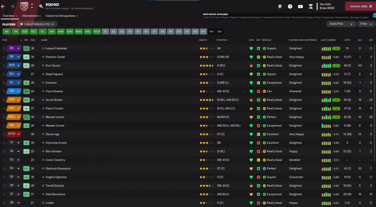The image size is (376, 207).
Task: Open Kurt Zouma's DCR position dropdown
Action: click(19, 65)
